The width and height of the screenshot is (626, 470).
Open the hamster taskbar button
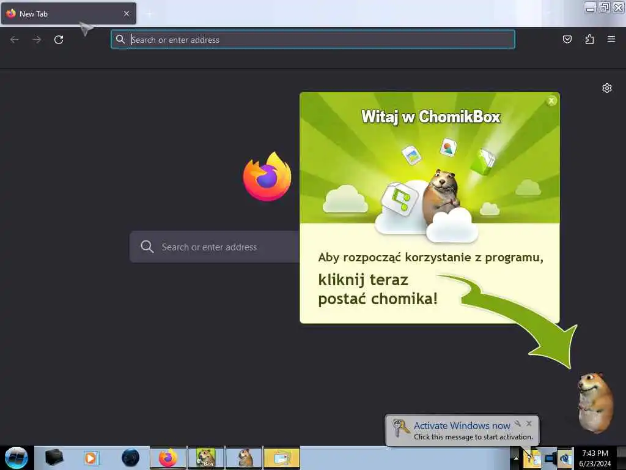[x=244, y=458]
